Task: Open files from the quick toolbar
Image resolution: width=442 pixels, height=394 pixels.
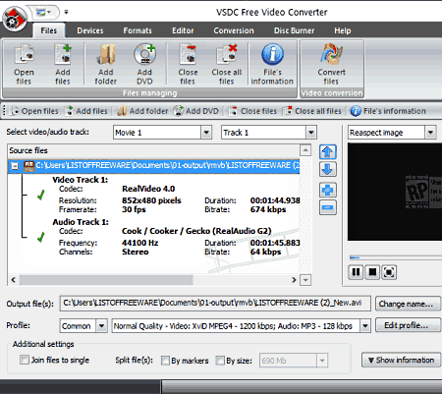Action: pyautogui.click(x=33, y=111)
